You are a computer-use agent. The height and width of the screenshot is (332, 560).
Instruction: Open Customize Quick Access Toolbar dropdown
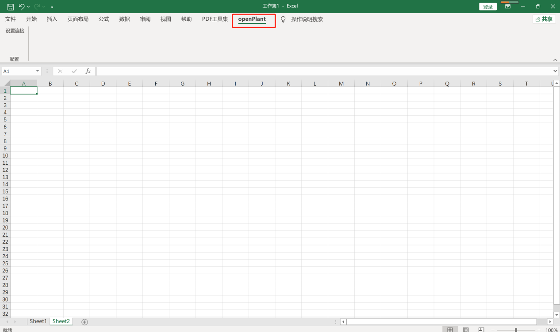tap(52, 7)
